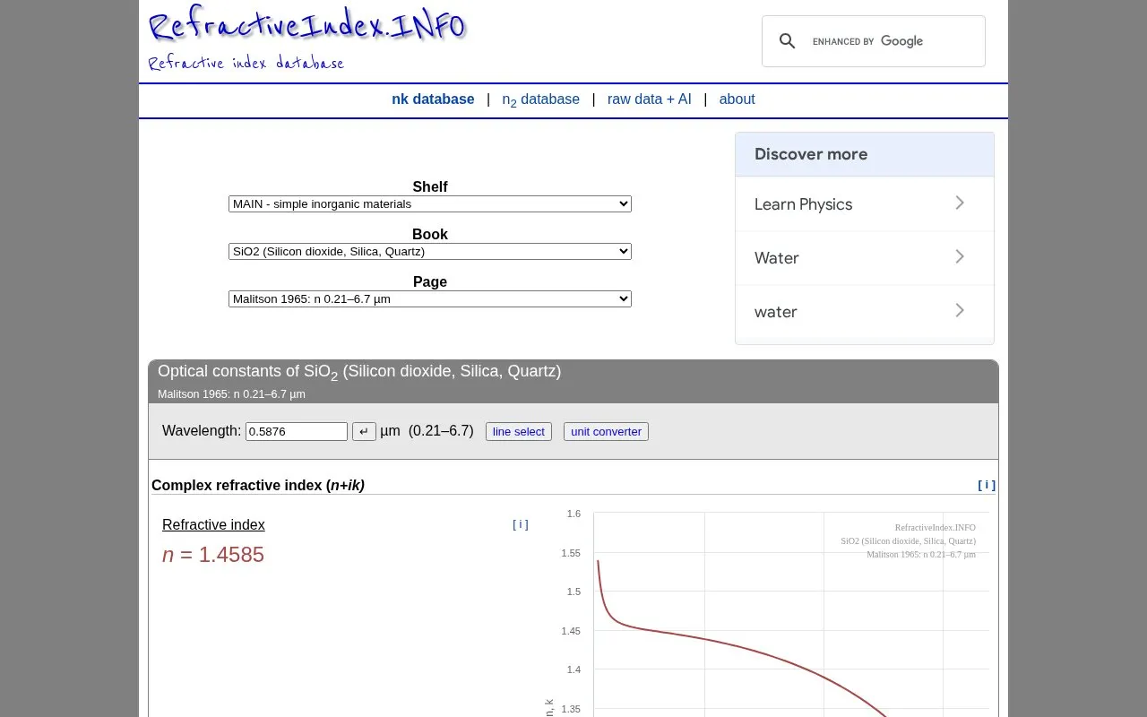
Task: Click info link beside Refractive index heading
Action: pos(521,524)
